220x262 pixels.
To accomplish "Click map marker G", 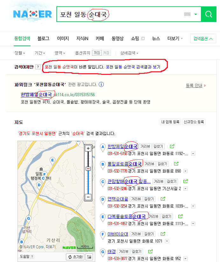I will 29,219.
